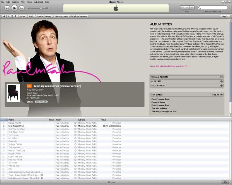The width and height of the screenshot is (232, 185).
Task: Click the Home icon in breadcrumb
Action: [15, 16]
